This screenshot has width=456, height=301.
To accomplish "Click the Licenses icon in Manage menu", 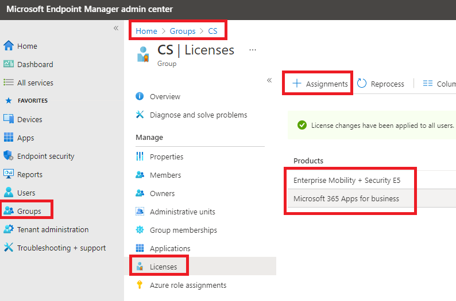I will point(140,266).
